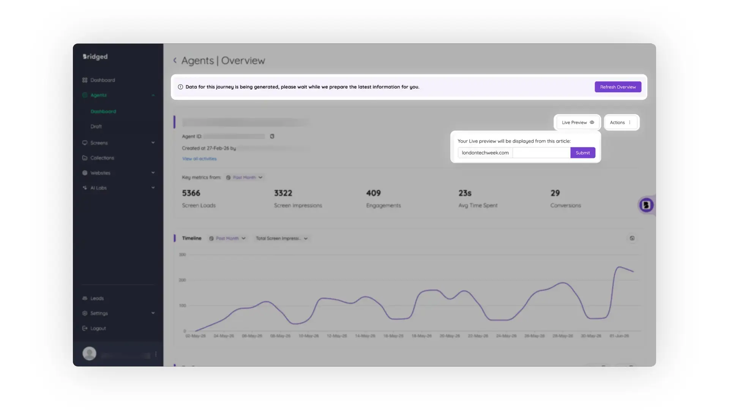Click the 29 Conversions metric
This screenshot has width=729, height=410.
(566, 199)
